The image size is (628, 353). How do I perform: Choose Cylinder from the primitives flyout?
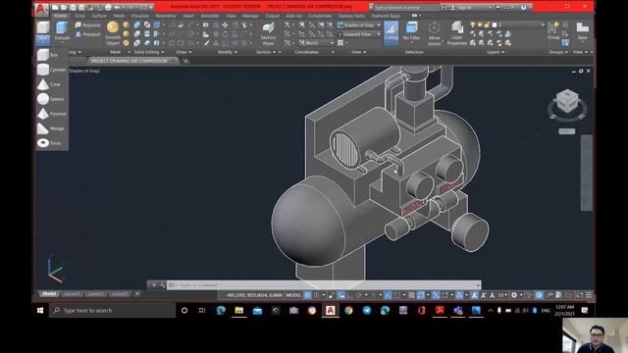(x=52, y=70)
